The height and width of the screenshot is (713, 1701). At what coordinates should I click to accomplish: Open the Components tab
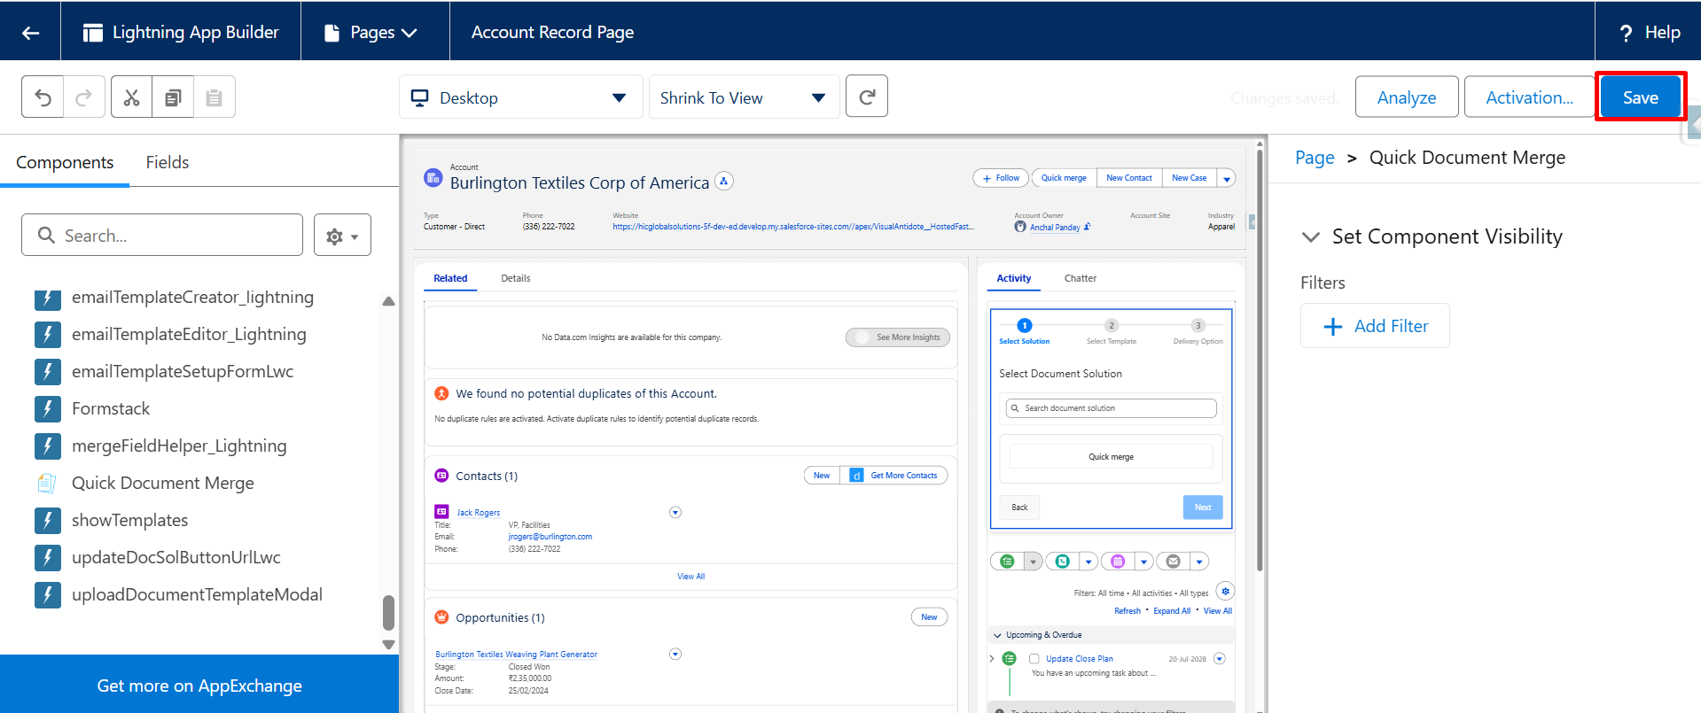(65, 162)
